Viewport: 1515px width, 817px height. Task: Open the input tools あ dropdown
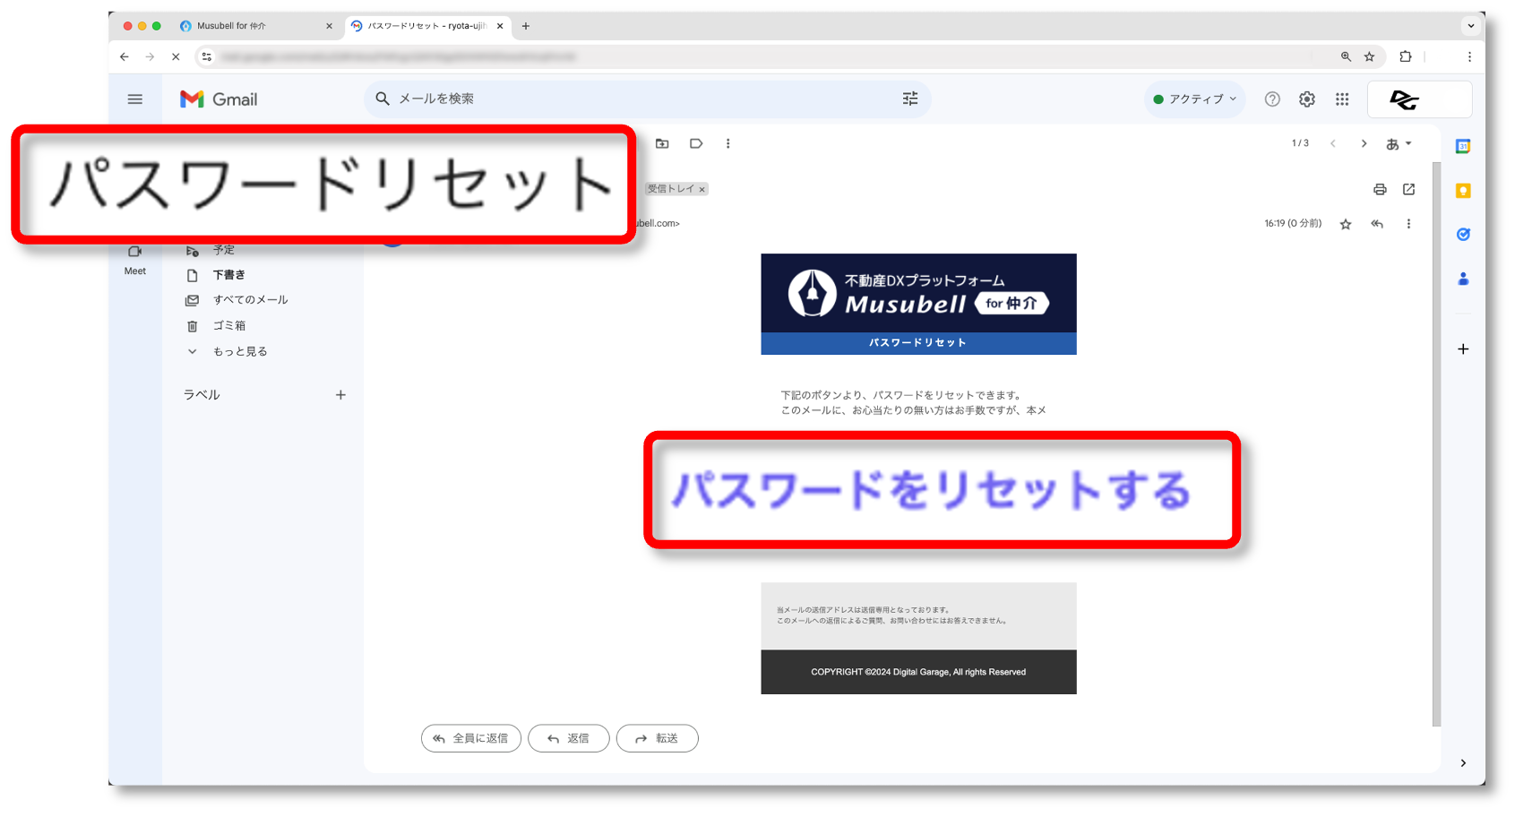click(1399, 143)
